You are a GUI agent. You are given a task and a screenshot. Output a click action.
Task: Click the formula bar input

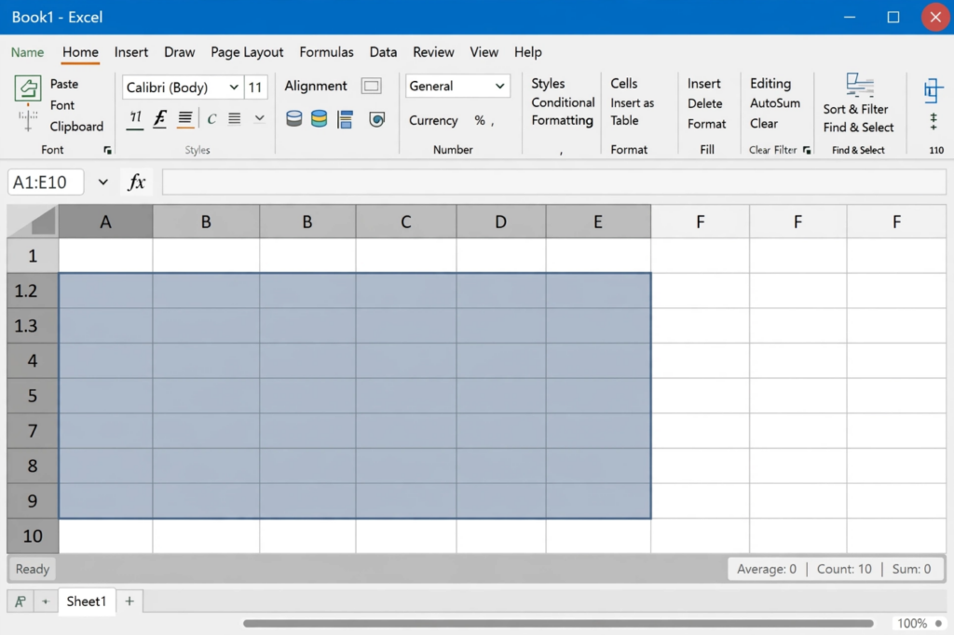pos(553,182)
